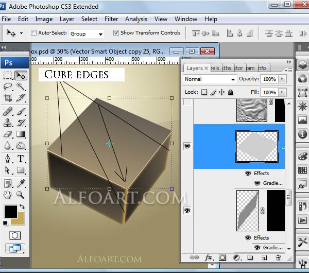Select the Notes tool
This screenshot has height=273, width=309.
(8, 183)
